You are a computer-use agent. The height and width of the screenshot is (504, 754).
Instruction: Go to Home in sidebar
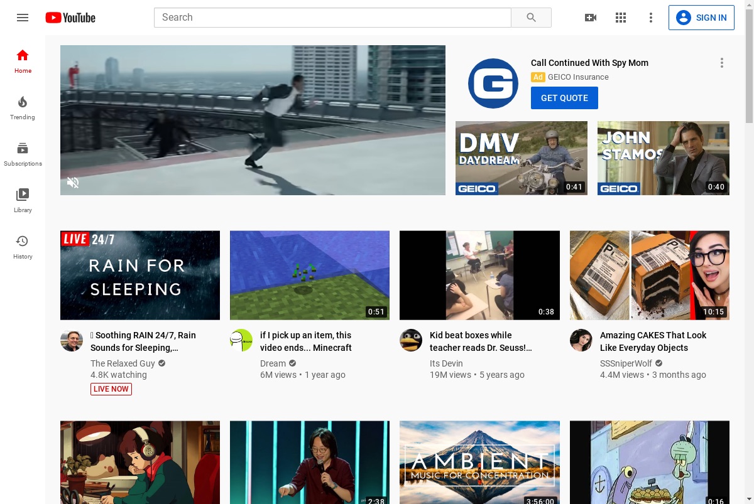[23, 61]
